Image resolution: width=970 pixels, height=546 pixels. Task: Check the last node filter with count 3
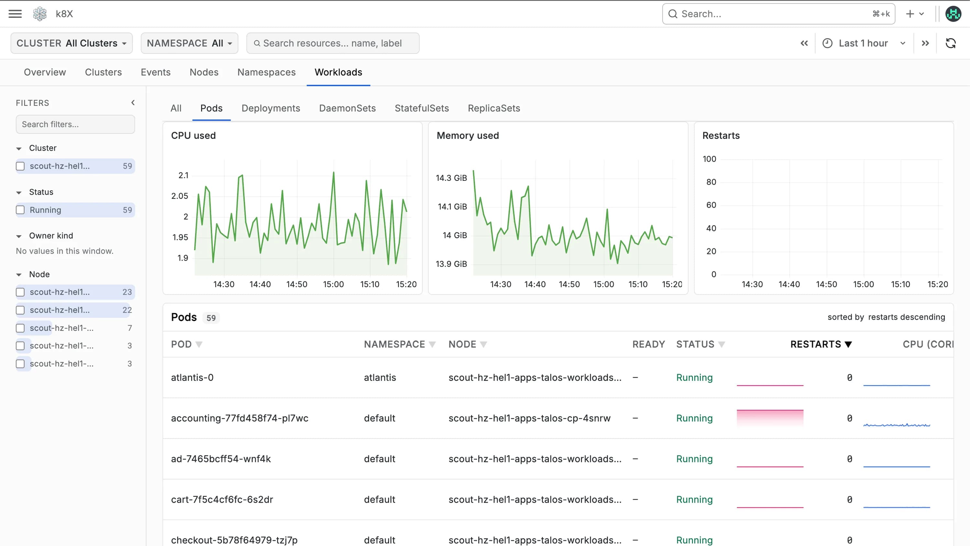tap(20, 364)
